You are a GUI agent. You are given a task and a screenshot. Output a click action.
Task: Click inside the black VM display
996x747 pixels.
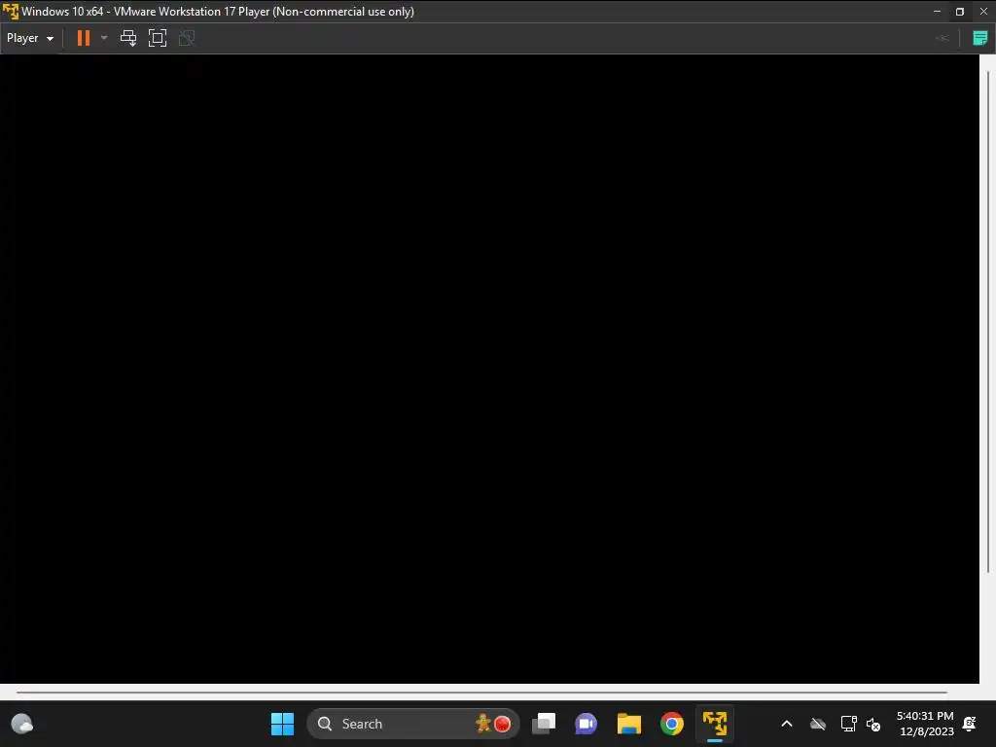point(489,369)
